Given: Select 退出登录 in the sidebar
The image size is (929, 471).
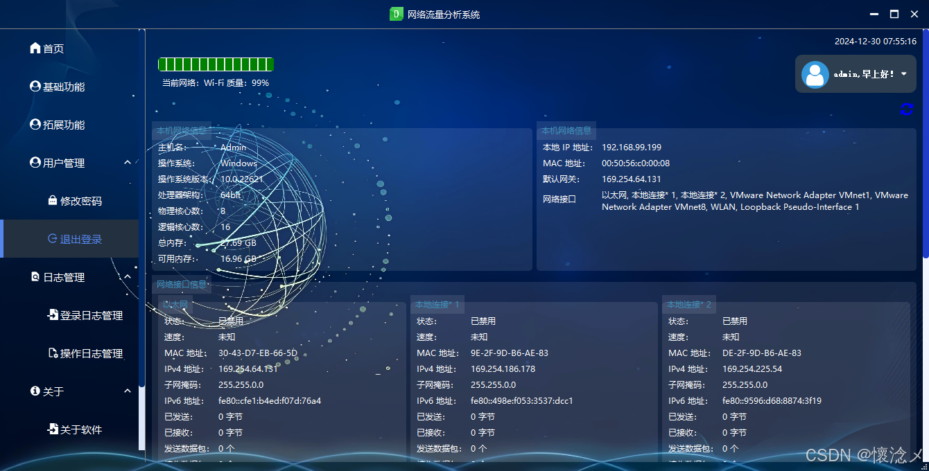Looking at the screenshot, I should (x=69, y=239).
